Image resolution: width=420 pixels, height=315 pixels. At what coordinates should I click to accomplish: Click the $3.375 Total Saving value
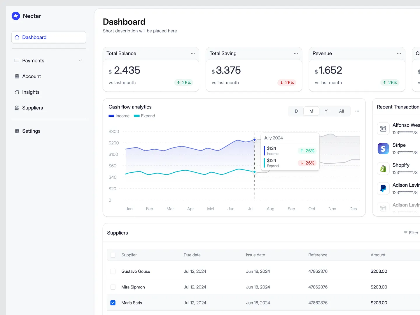click(226, 70)
